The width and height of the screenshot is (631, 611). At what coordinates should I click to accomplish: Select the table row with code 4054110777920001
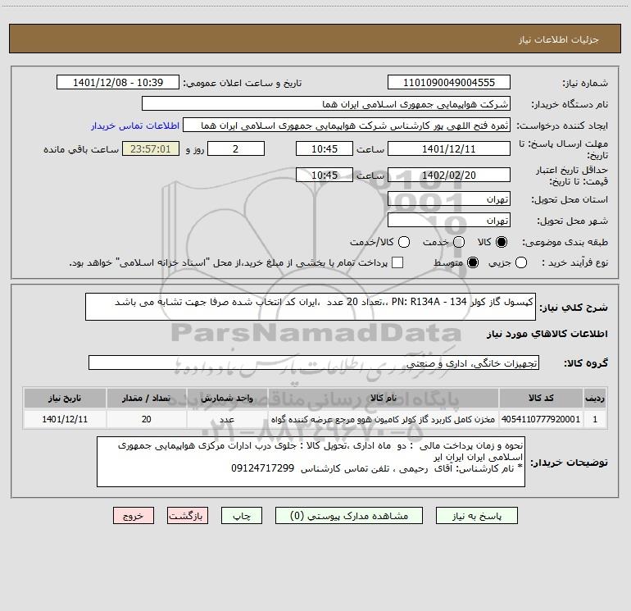click(315, 419)
